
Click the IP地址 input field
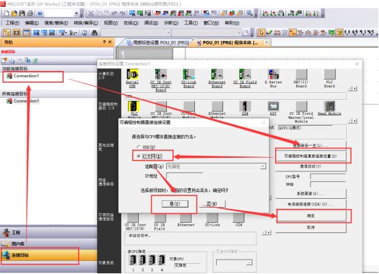click(185, 176)
